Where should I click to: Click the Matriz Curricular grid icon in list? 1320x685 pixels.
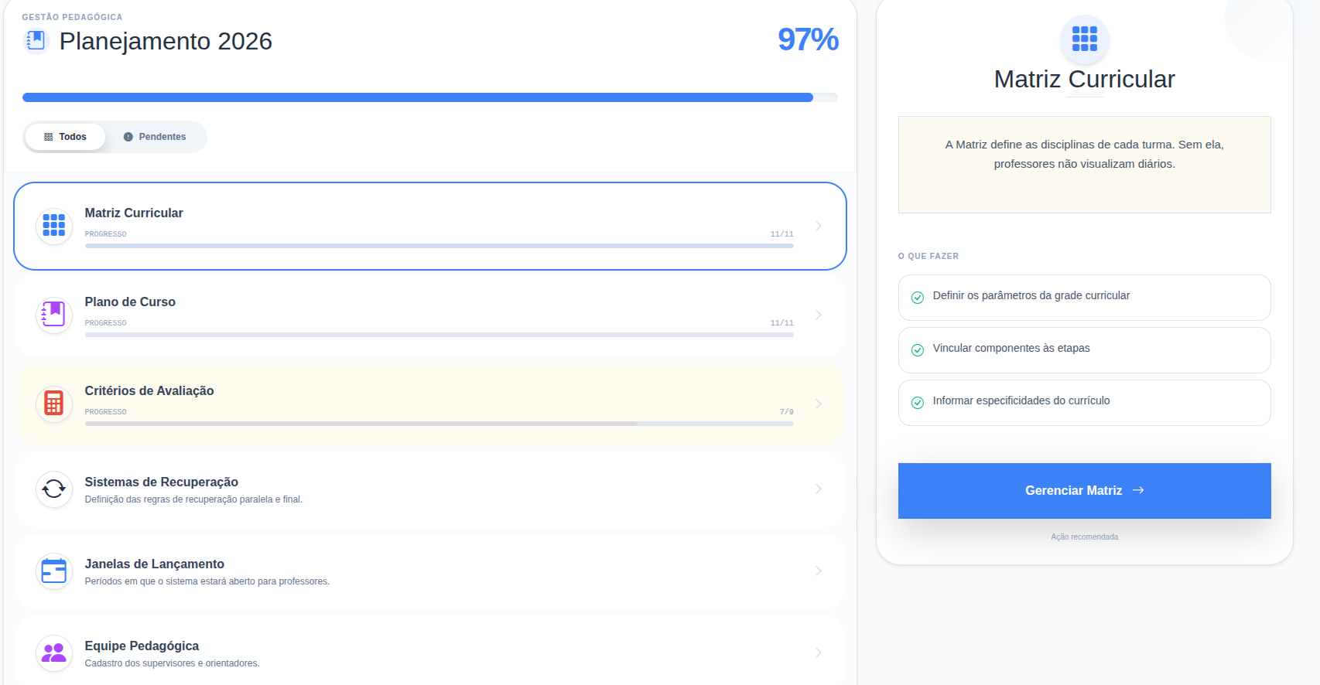[x=54, y=225]
